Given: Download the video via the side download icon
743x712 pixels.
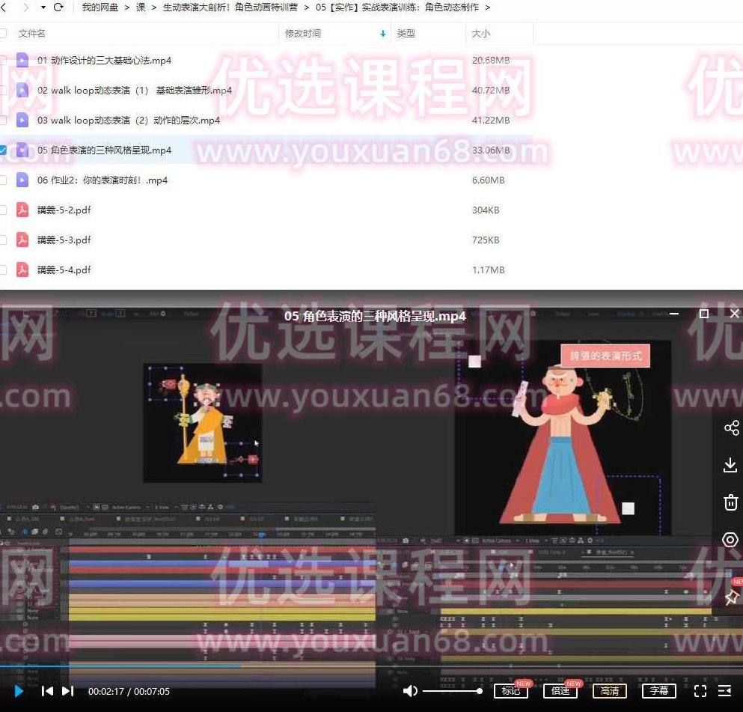Looking at the screenshot, I should pyautogui.click(x=730, y=465).
